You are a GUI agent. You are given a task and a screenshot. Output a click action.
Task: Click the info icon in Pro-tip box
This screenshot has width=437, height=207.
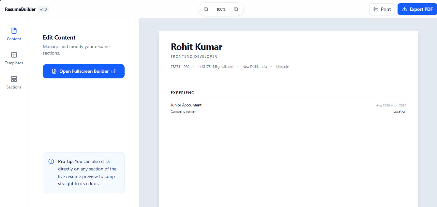tap(51, 161)
